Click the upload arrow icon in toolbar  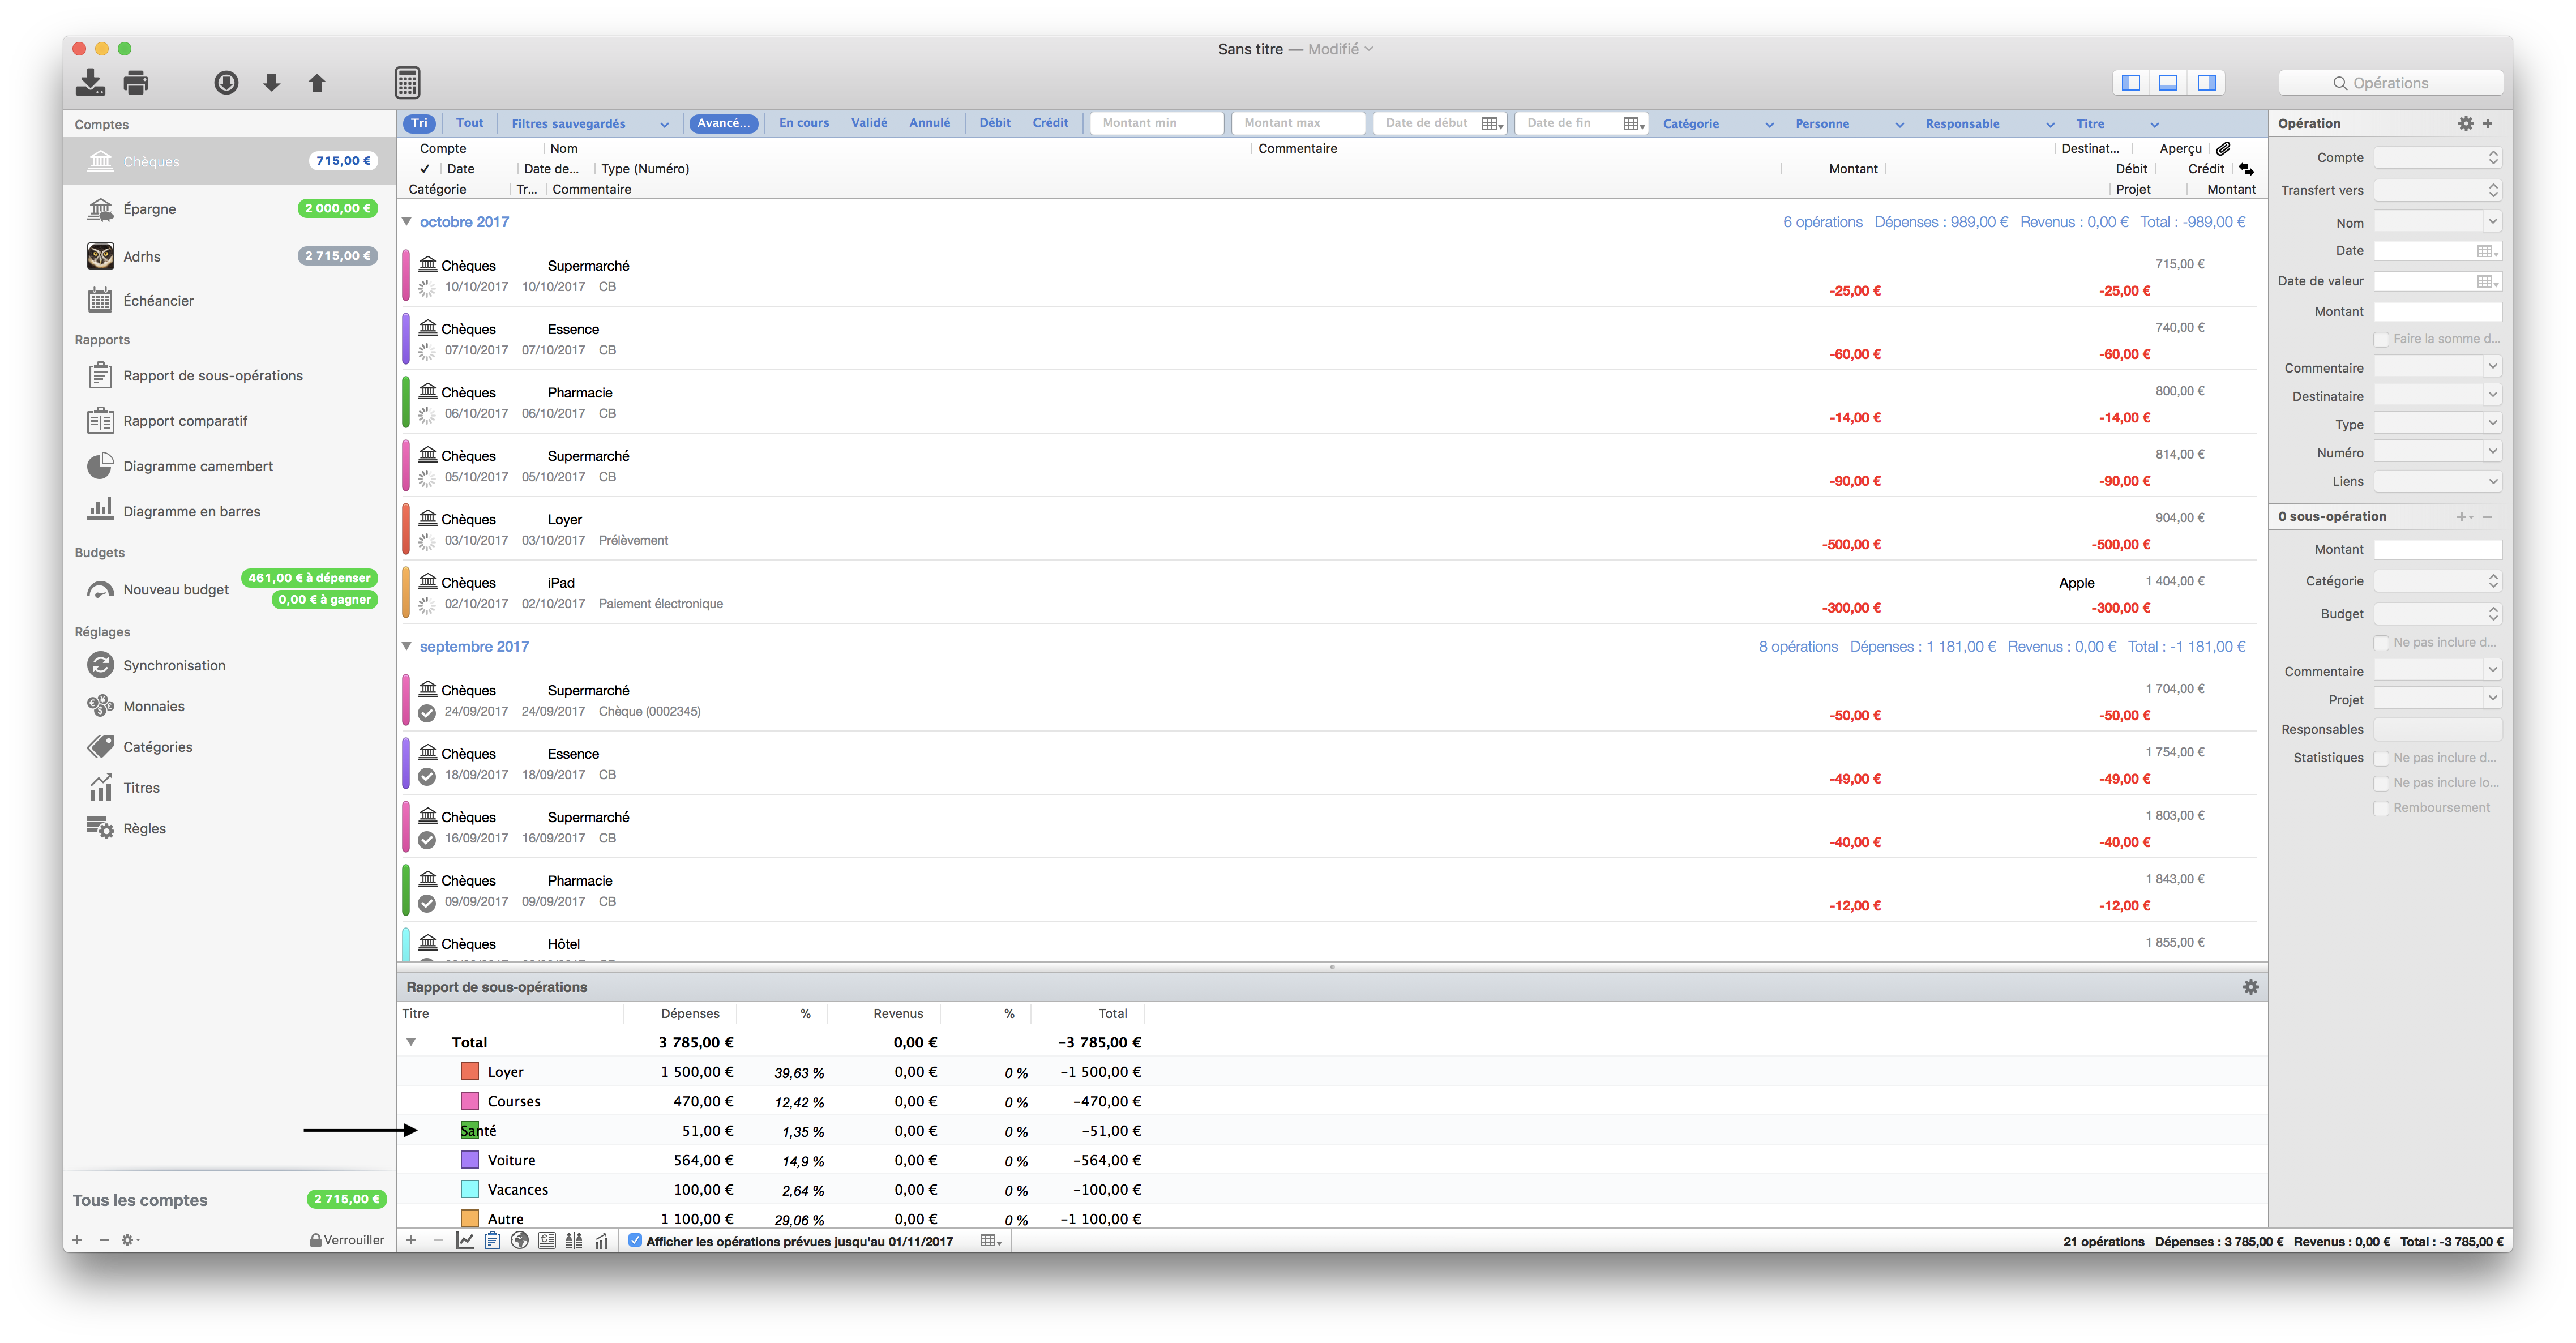[x=320, y=82]
